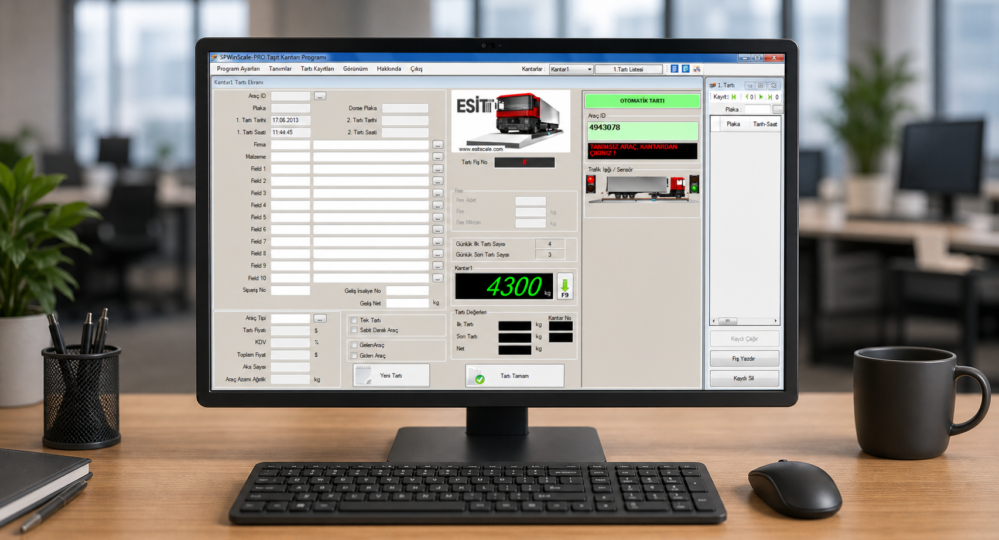
Task: Open the Araç ID lookup button
Action: click(320, 96)
